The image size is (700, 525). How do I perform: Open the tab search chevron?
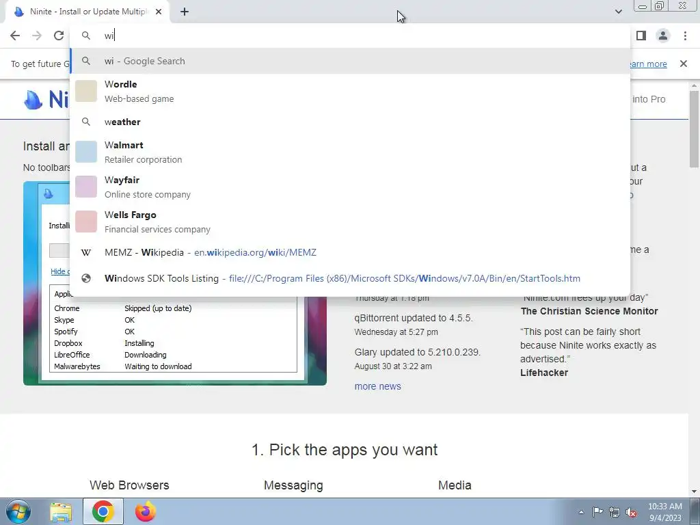coord(618,12)
